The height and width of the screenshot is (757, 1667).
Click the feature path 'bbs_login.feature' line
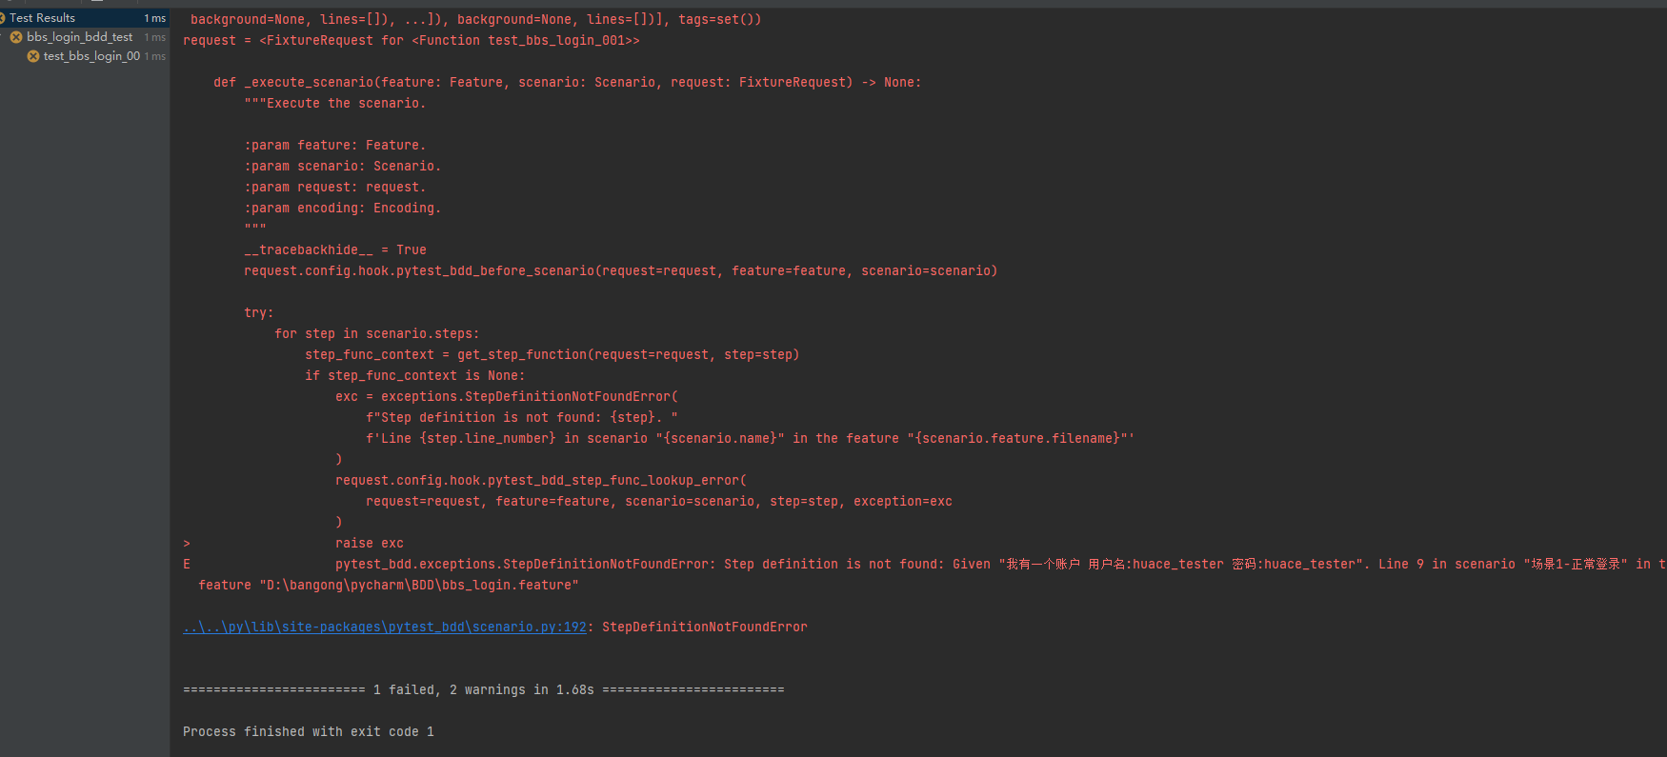[389, 585]
